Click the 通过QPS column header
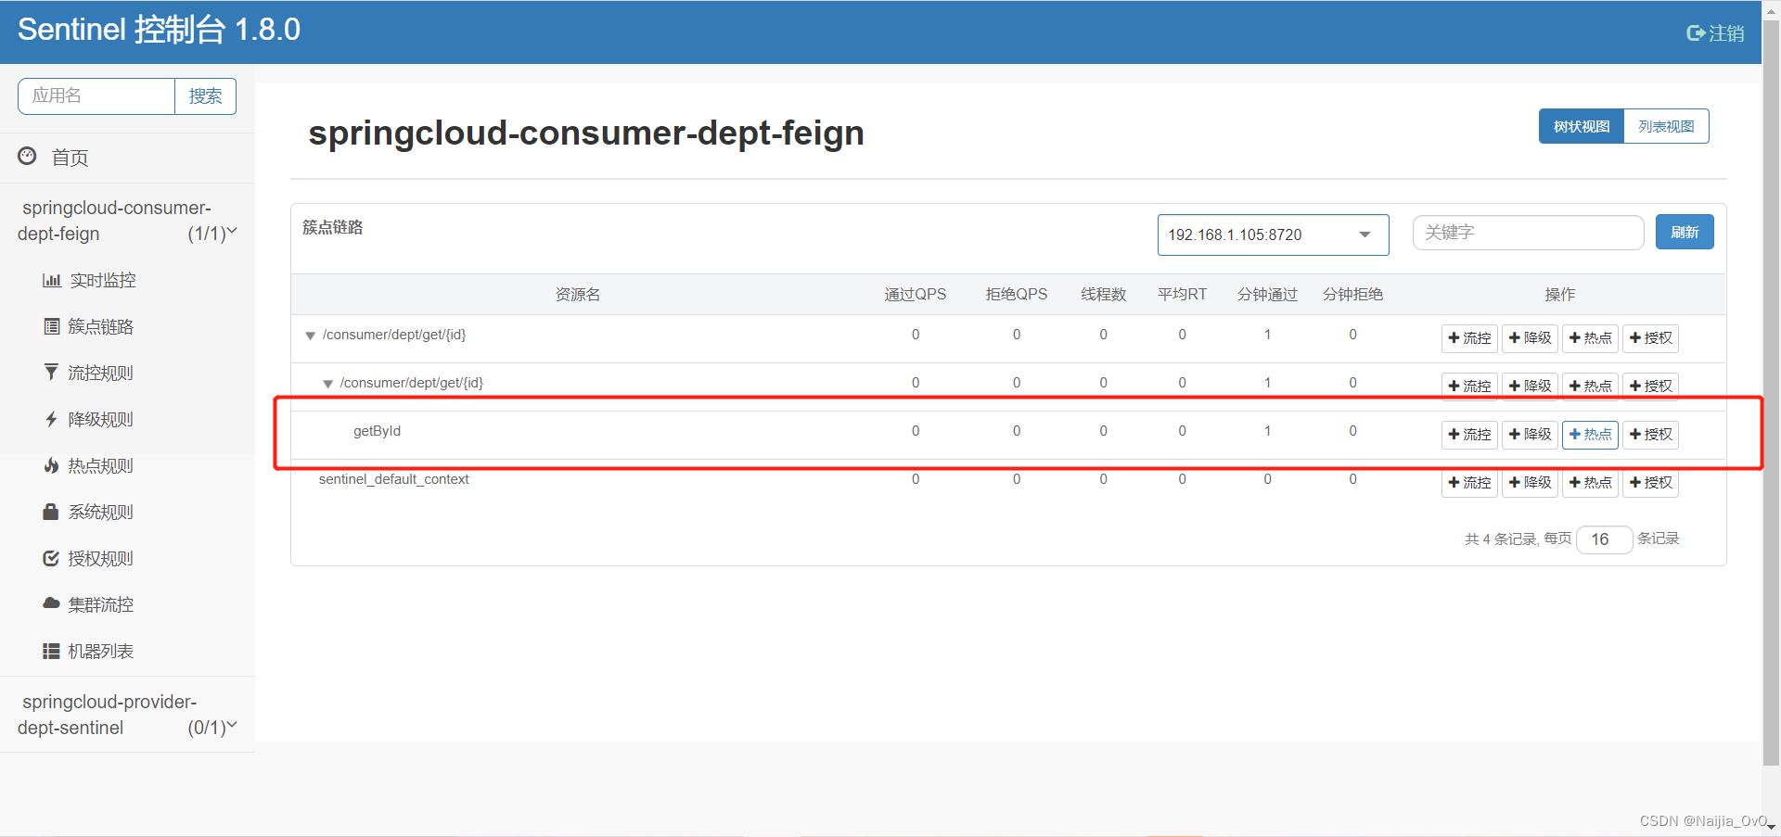This screenshot has width=1781, height=837. [x=915, y=294]
